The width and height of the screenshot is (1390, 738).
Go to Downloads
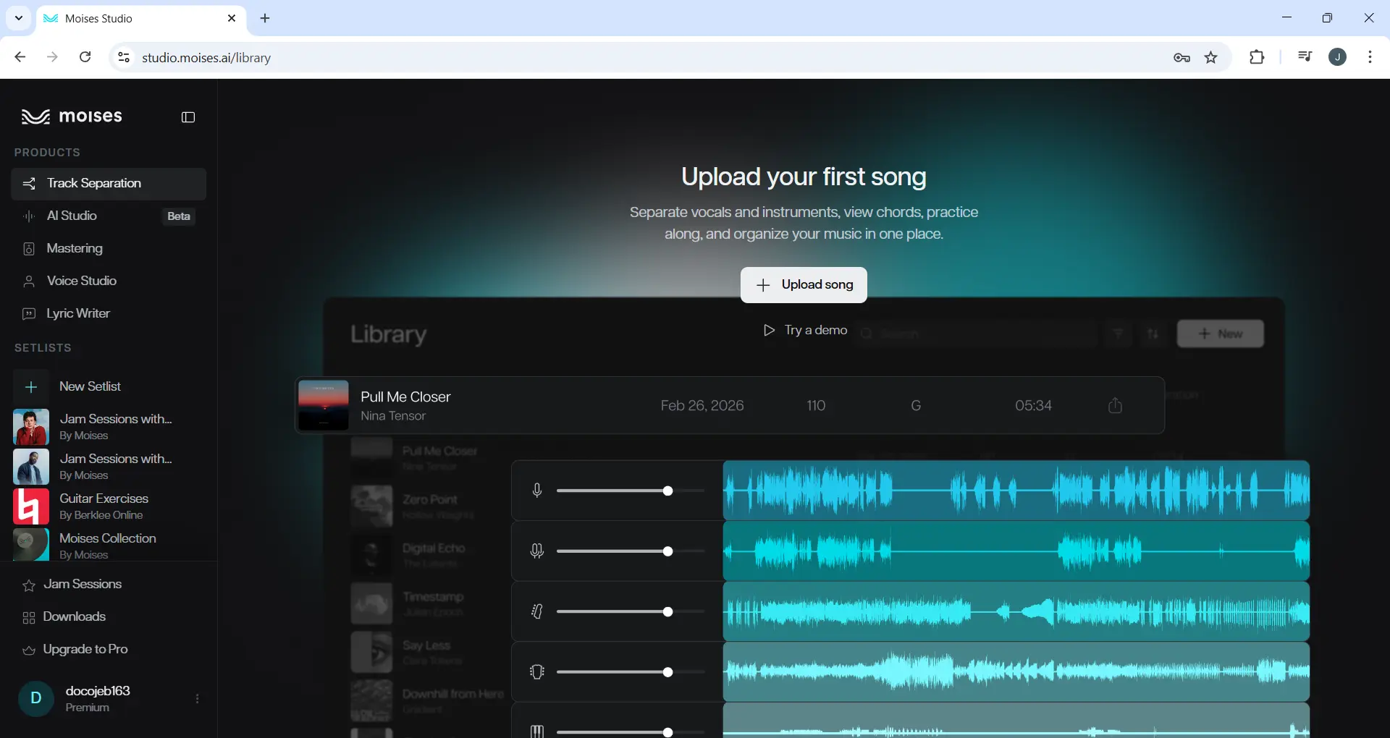(x=109, y=617)
